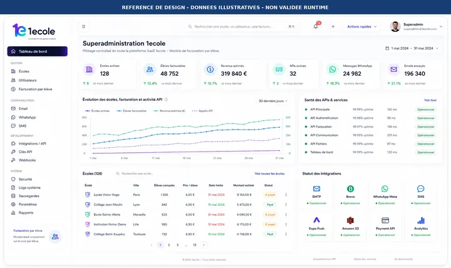Image resolution: width=451 pixels, height=268 pixels.
Task: Open row menu for Institution Notre-Dame
Action: [286, 224]
